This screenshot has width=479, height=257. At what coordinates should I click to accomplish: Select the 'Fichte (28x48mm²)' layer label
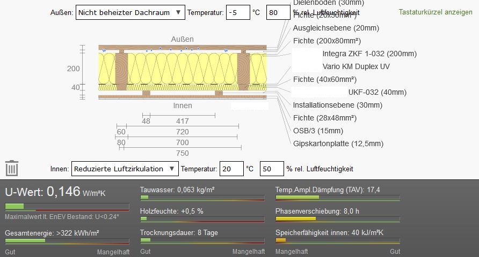(x=325, y=118)
